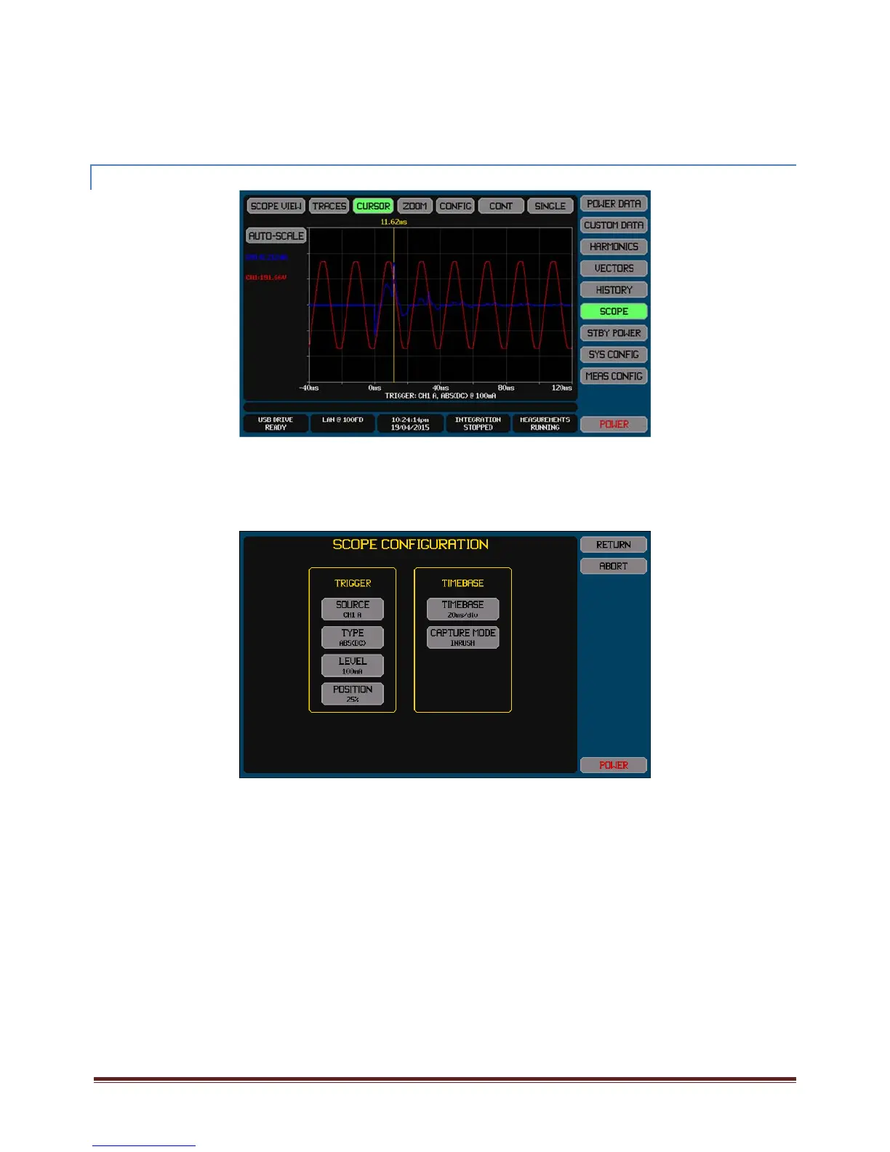Image resolution: width=890 pixels, height=1152 pixels.
Task: Trigger a SINGLE capture
Action: [550, 206]
